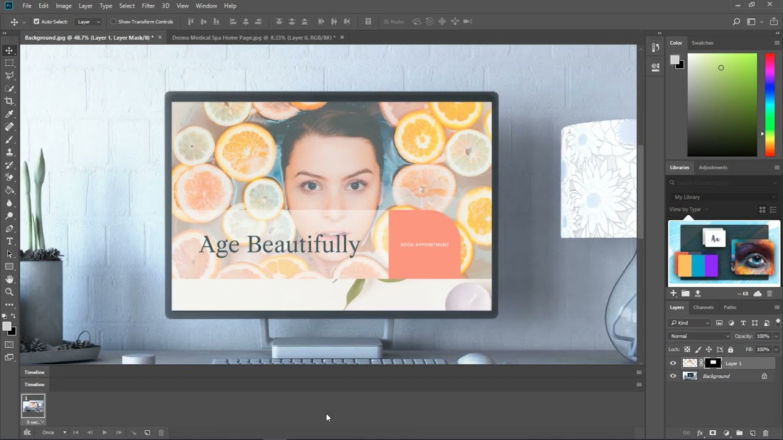Open Creative Cloud sync icon in Libraries
The height and width of the screenshot is (440, 783).
coord(757,293)
